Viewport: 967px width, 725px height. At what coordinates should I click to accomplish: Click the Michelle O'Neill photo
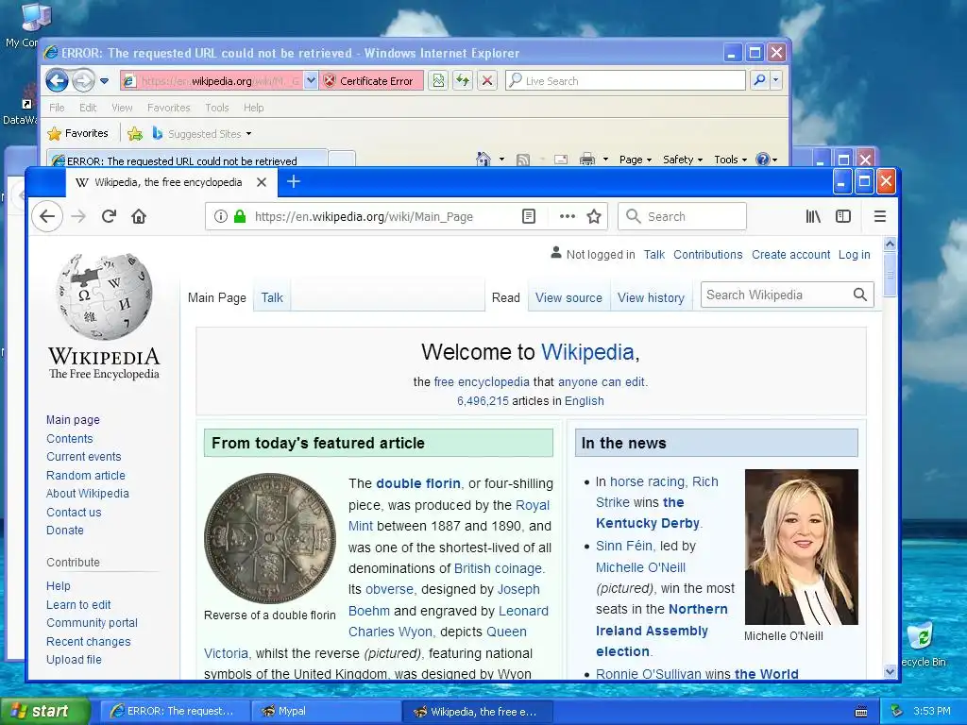[801, 547]
